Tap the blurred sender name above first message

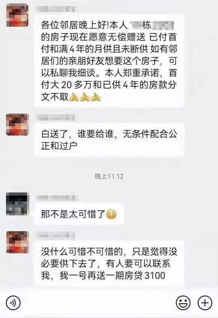(56, 9)
